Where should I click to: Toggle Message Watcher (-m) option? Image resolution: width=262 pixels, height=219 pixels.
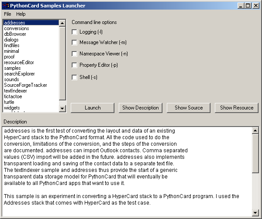coord(75,43)
